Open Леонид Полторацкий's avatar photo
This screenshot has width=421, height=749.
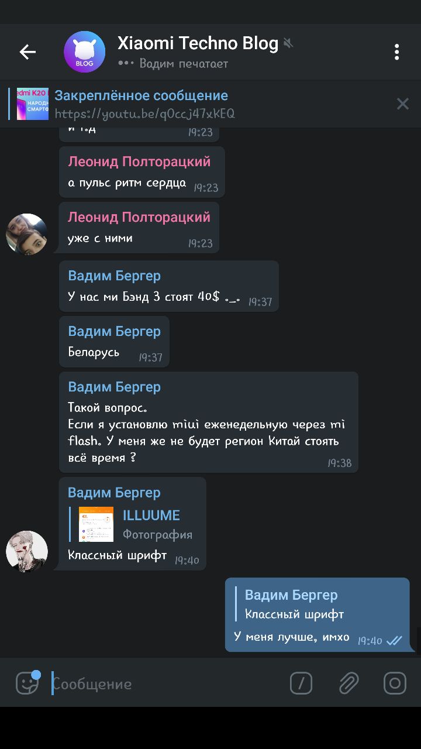pyautogui.click(x=26, y=234)
